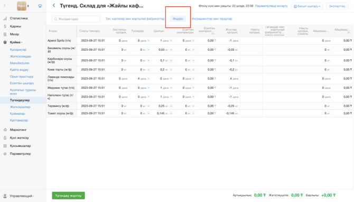Open the Мәзір section

[x=14, y=34]
